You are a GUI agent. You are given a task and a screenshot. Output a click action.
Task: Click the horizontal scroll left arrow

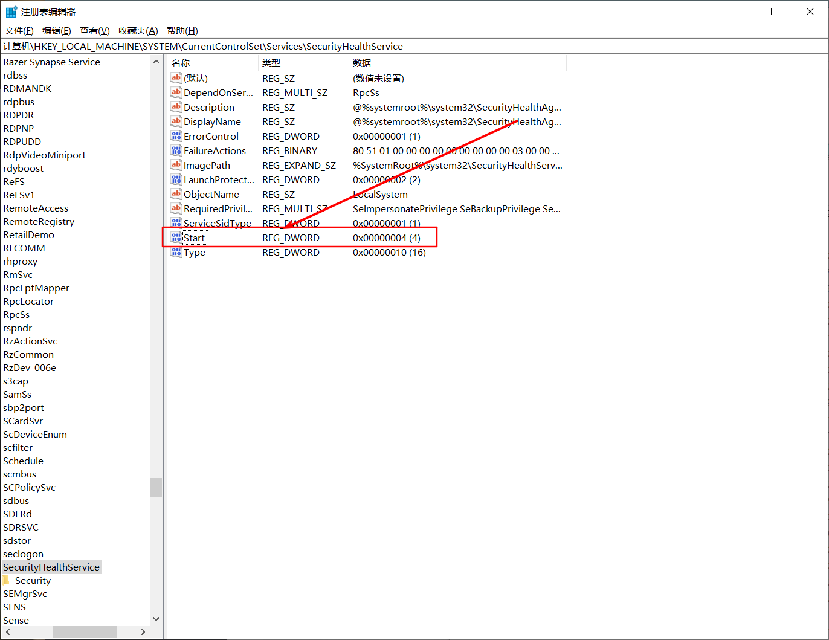[7, 632]
